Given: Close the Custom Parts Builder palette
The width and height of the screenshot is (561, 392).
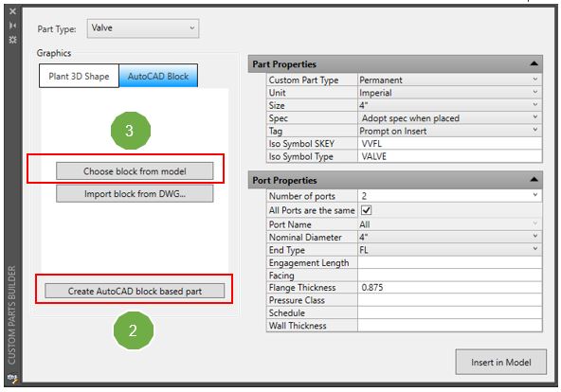Looking at the screenshot, I should (12, 11).
